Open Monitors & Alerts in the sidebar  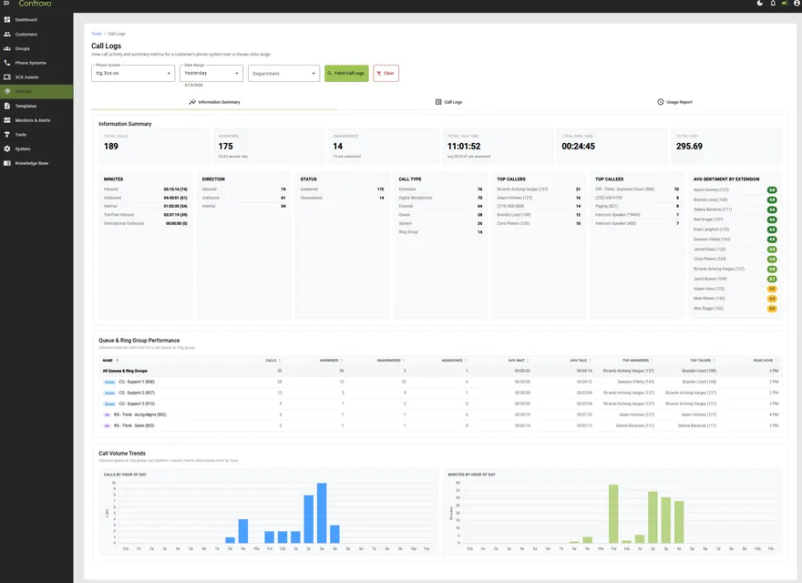(36, 120)
